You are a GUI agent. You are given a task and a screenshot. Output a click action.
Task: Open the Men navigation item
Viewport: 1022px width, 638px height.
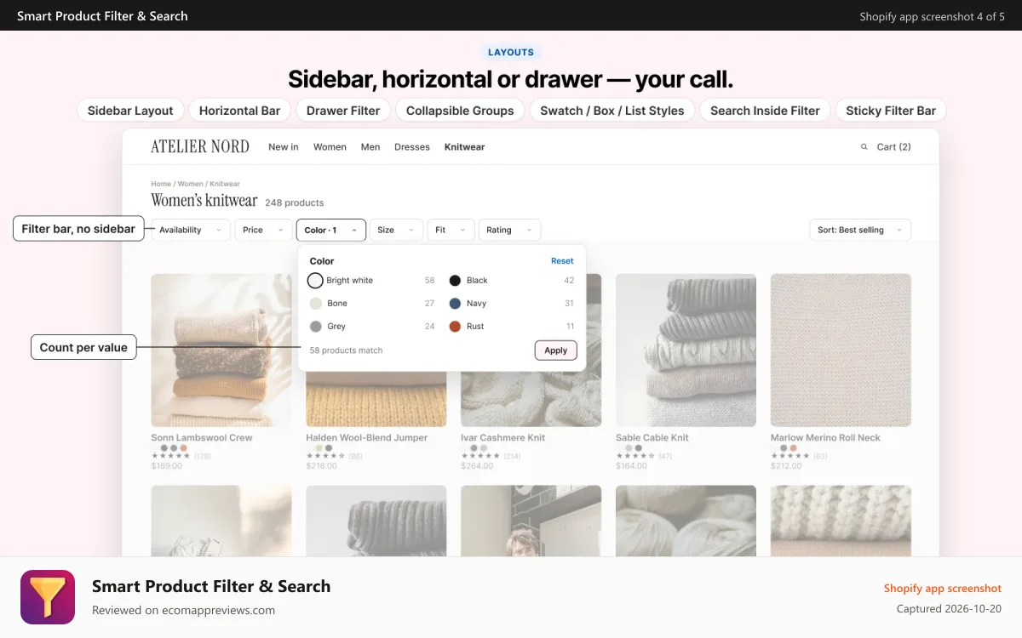pos(370,147)
